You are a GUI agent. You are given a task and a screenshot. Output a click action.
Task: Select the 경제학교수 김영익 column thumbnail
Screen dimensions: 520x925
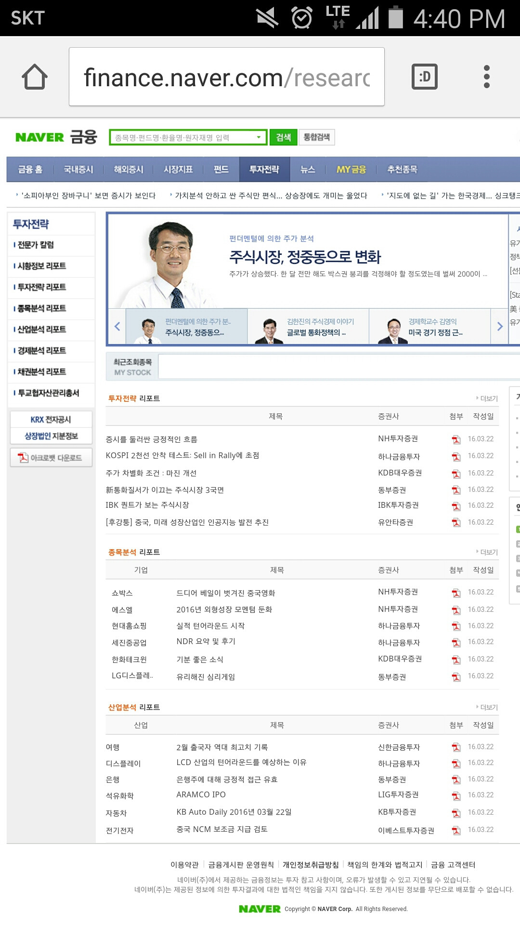pos(430,327)
